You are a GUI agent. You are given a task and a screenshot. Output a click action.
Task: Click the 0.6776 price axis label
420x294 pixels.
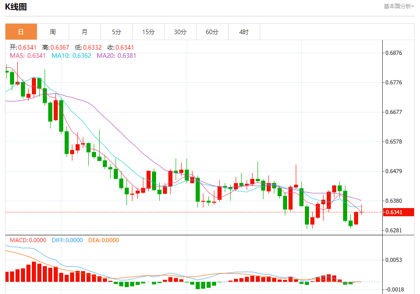coord(394,82)
